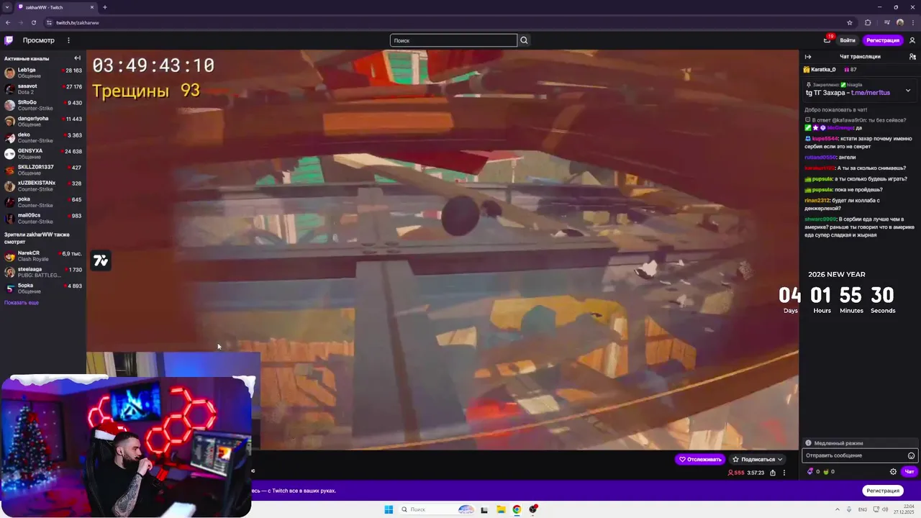Open mail09cs channel
This screenshot has height=518, width=921.
tap(42, 218)
